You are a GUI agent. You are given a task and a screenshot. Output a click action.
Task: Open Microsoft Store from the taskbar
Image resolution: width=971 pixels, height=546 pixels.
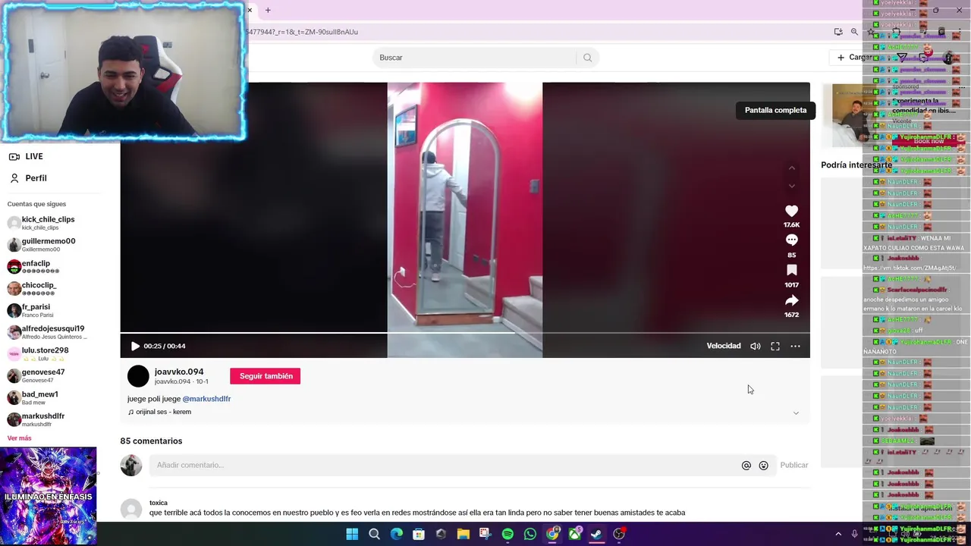(x=419, y=534)
